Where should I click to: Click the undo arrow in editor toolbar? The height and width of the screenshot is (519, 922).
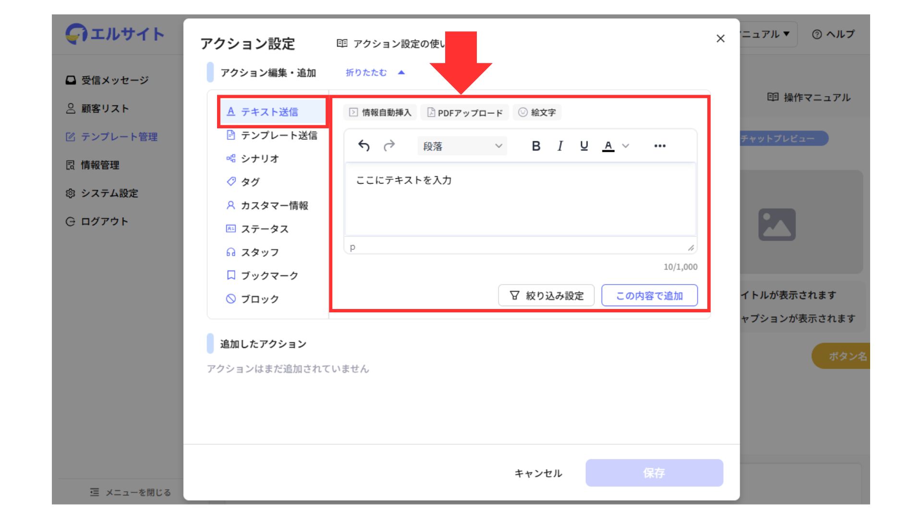[364, 146]
